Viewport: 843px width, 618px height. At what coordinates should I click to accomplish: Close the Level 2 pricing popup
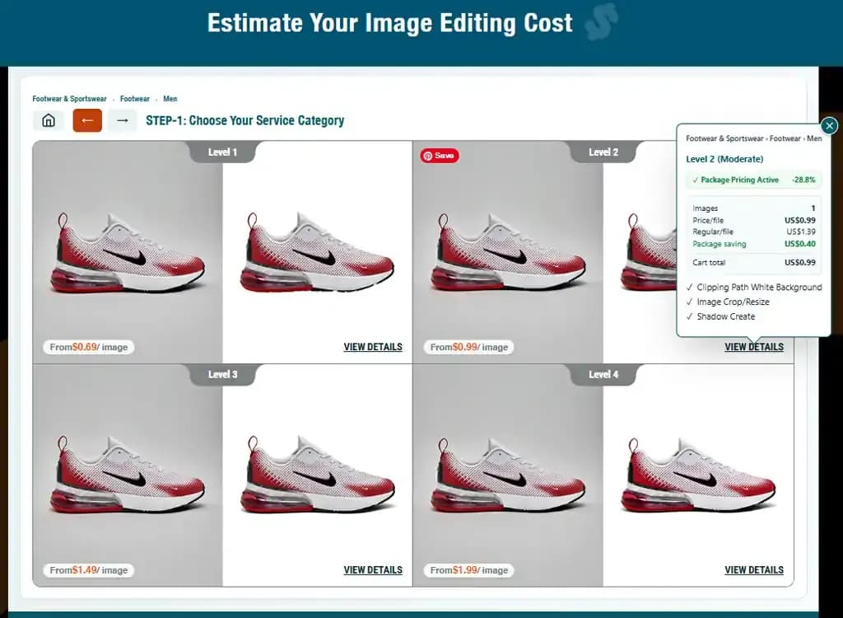(829, 125)
